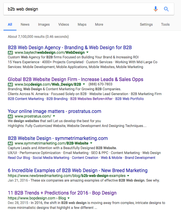Click the www.baytechwebdesign.com/WebDesign URL text
181x214 pixels.
50,52
